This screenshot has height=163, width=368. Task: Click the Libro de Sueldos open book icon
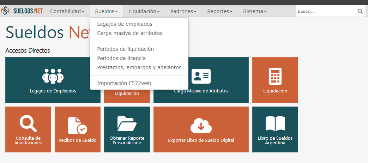click(x=275, y=123)
